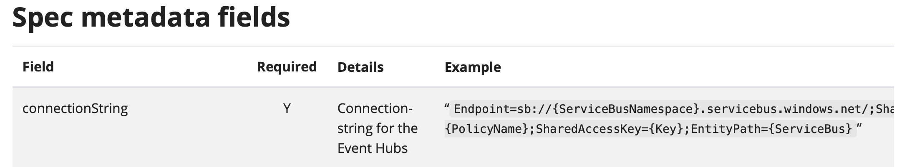897x167 pixels.
Task: Click the Event Hubs text
Action: 373,148
